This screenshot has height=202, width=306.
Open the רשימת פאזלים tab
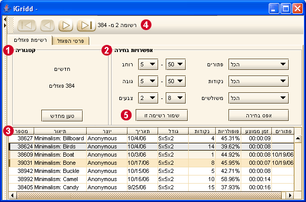[30, 40]
